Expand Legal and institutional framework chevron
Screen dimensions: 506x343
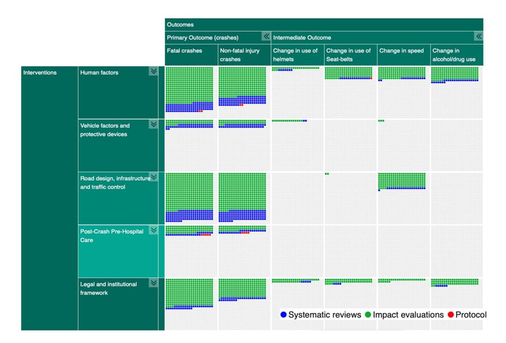tap(154, 283)
